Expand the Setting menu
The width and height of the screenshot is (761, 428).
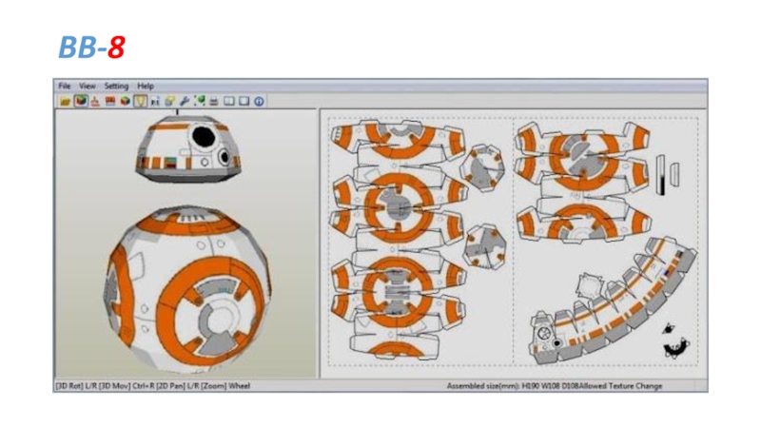tap(116, 87)
